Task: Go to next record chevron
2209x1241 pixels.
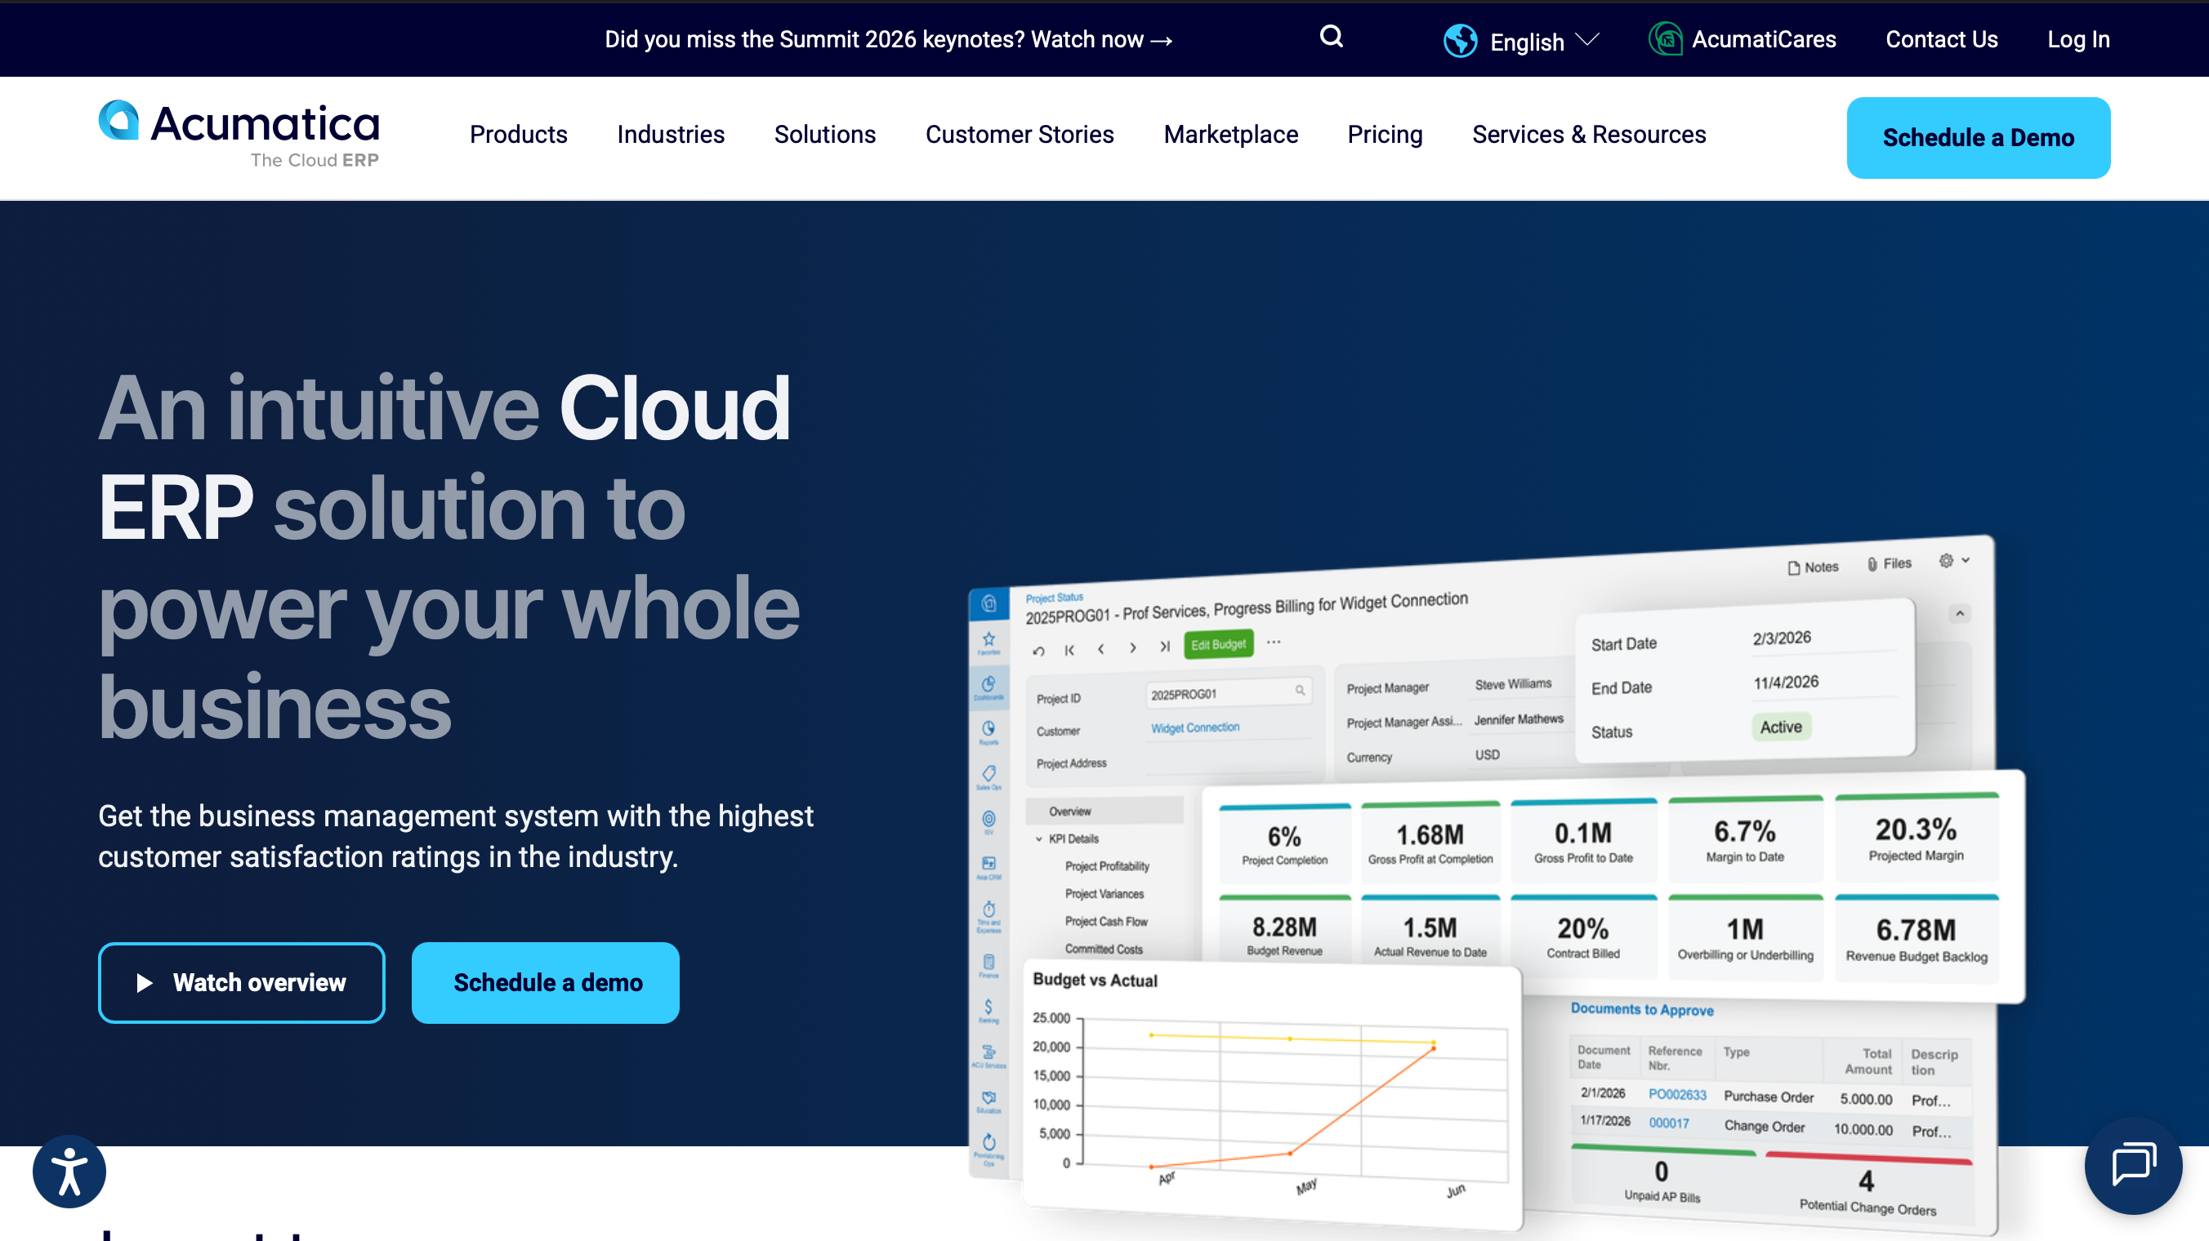Action: (x=1133, y=648)
